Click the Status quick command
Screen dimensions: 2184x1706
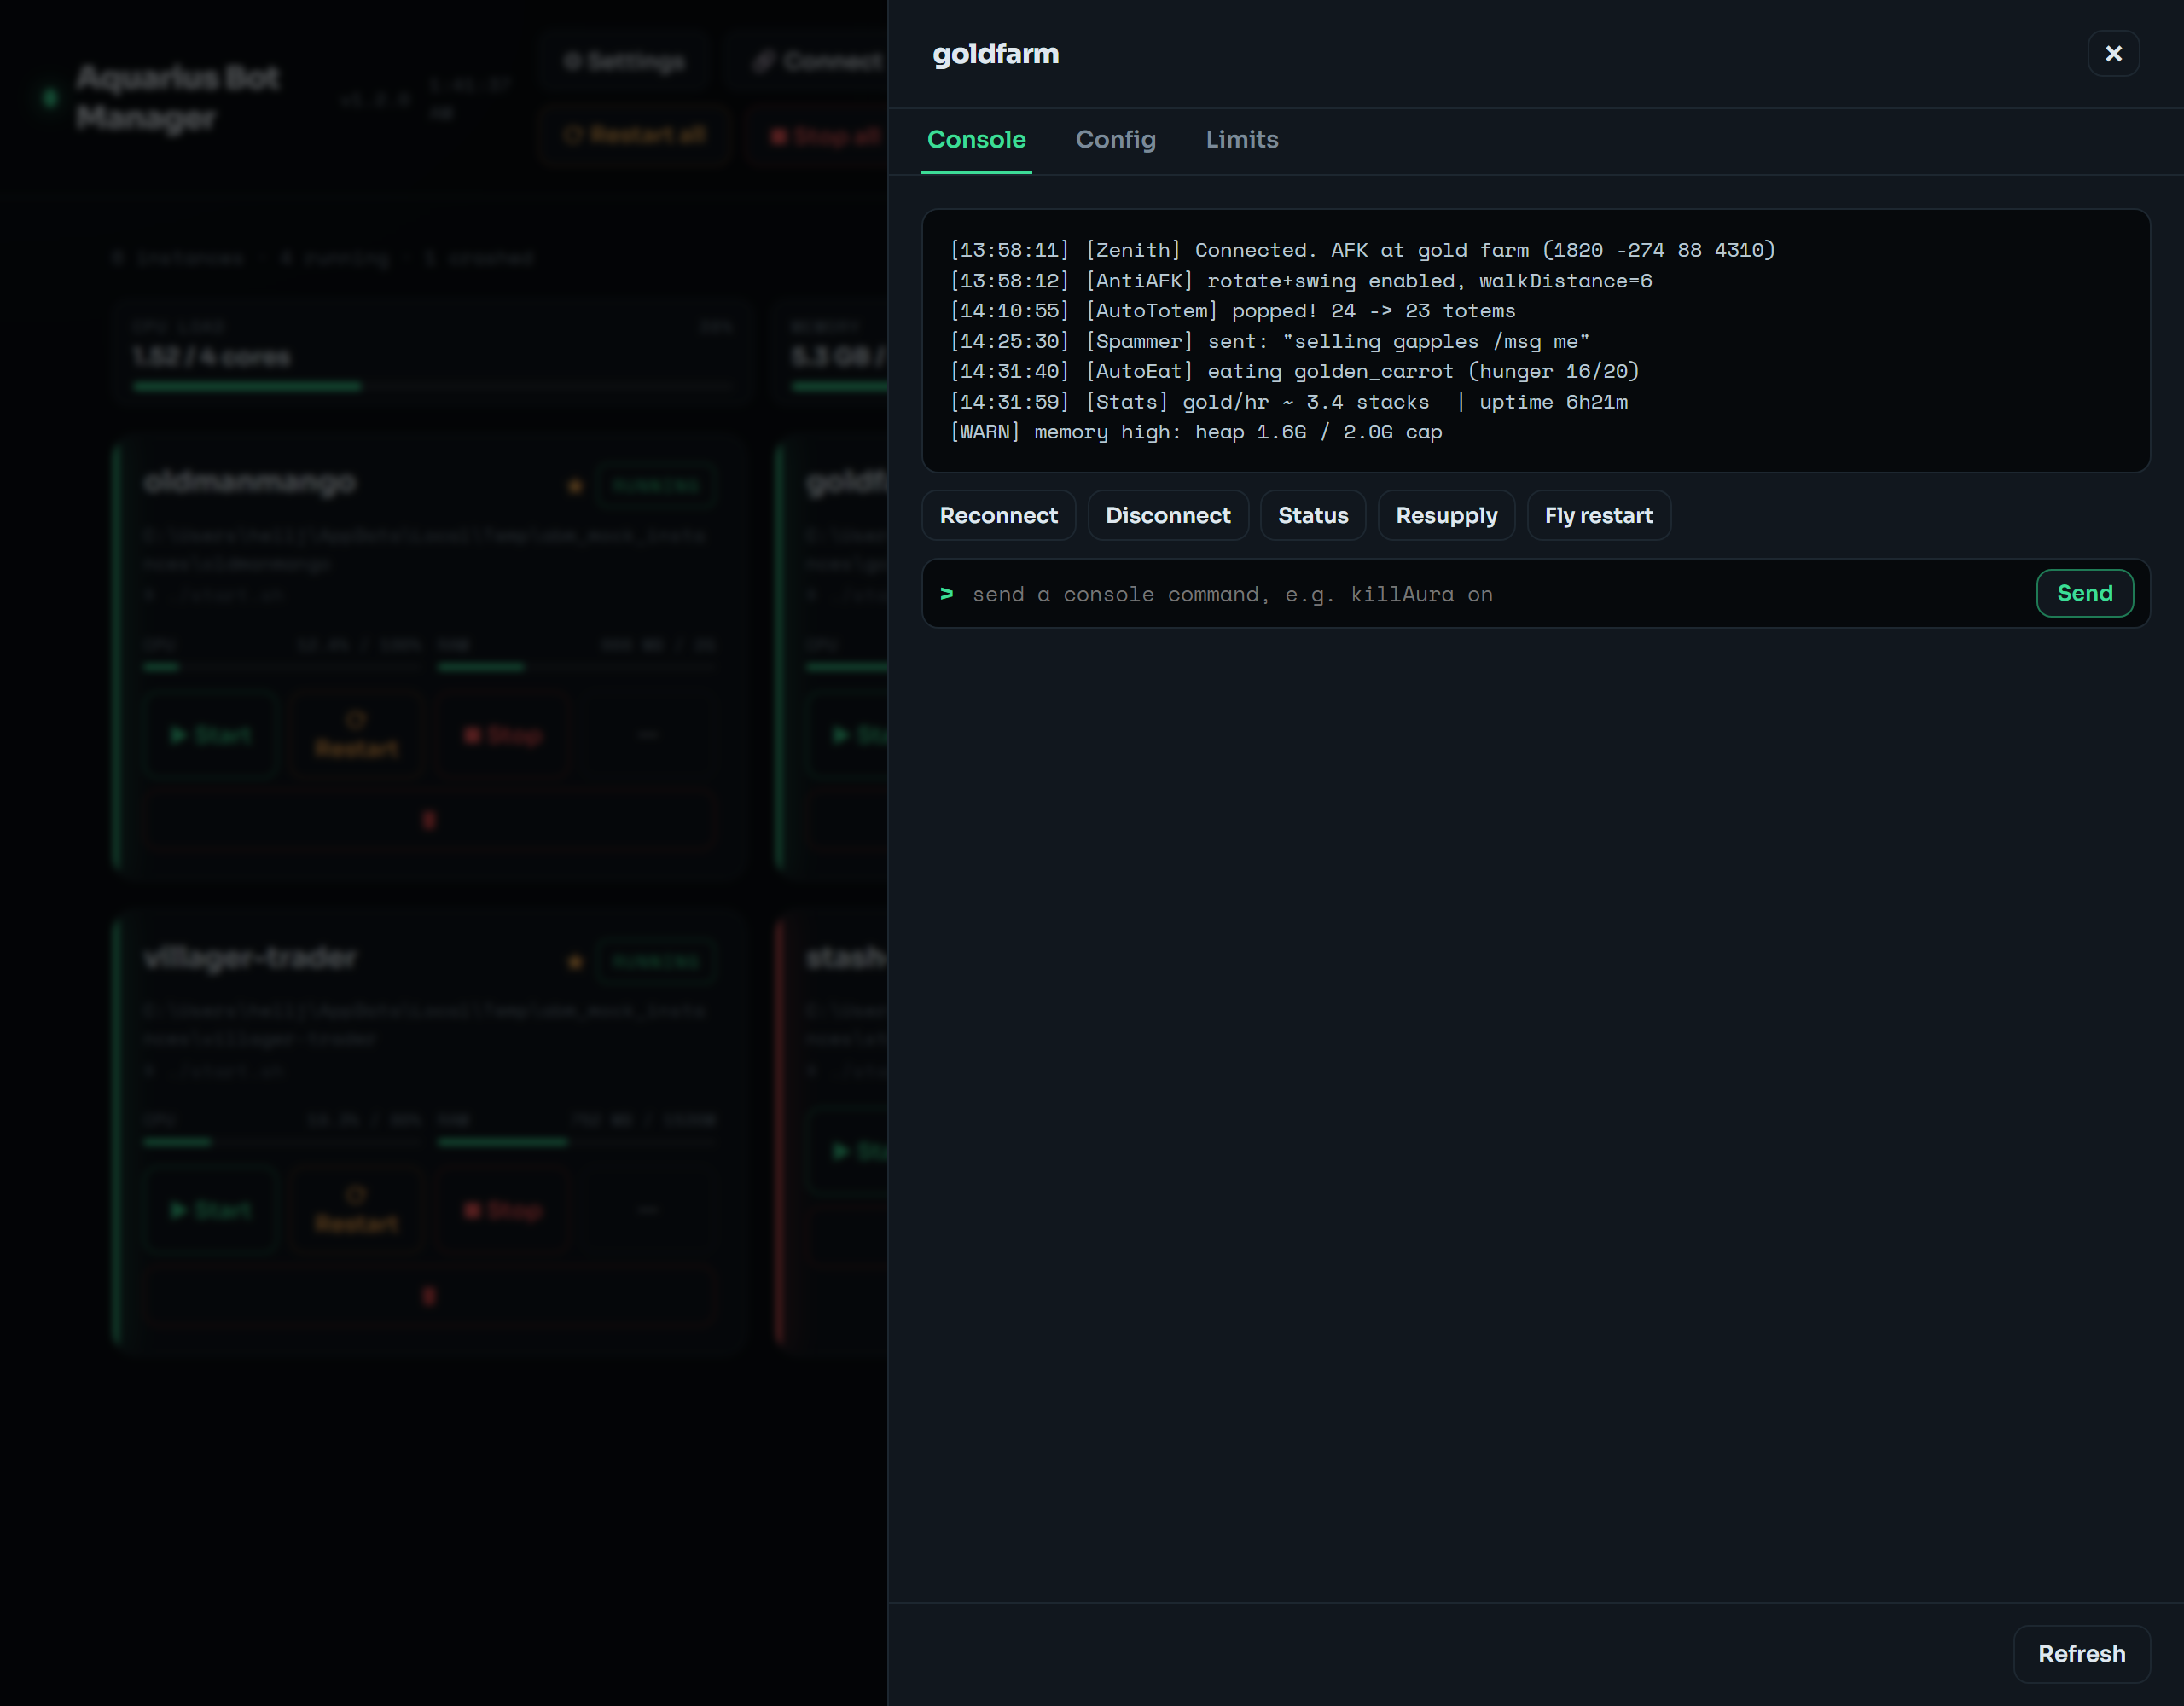pos(1312,516)
